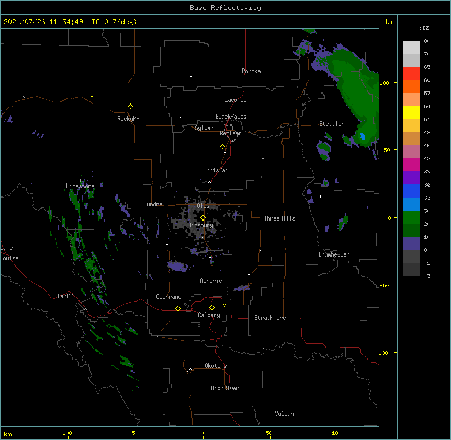Click the Drumheller label
Viewport: 451px width, 440px height.
334,254
